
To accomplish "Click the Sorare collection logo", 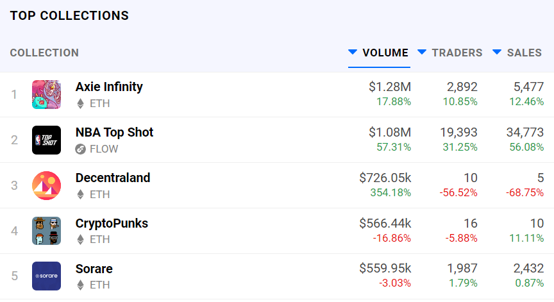I will coord(46,276).
